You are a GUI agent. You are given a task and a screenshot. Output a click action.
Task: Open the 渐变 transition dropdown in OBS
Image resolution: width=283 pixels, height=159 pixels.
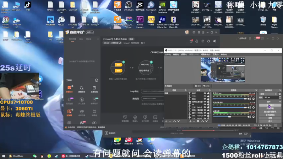click(x=268, y=94)
